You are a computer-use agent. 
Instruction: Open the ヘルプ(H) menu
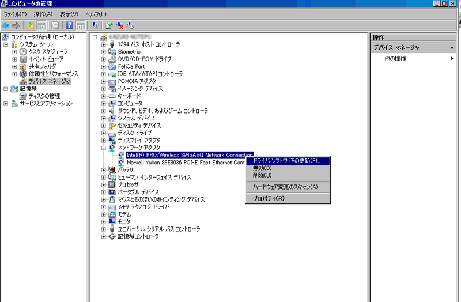click(96, 14)
